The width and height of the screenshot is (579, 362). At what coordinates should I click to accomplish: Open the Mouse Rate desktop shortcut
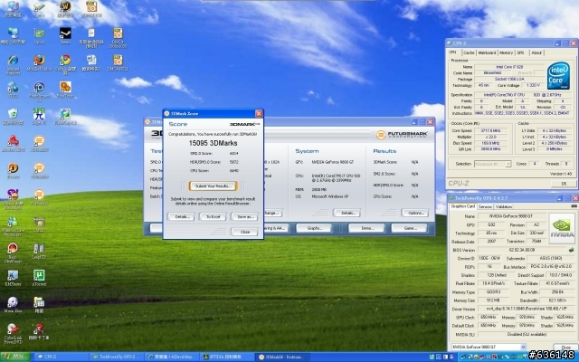coord(13,304)
